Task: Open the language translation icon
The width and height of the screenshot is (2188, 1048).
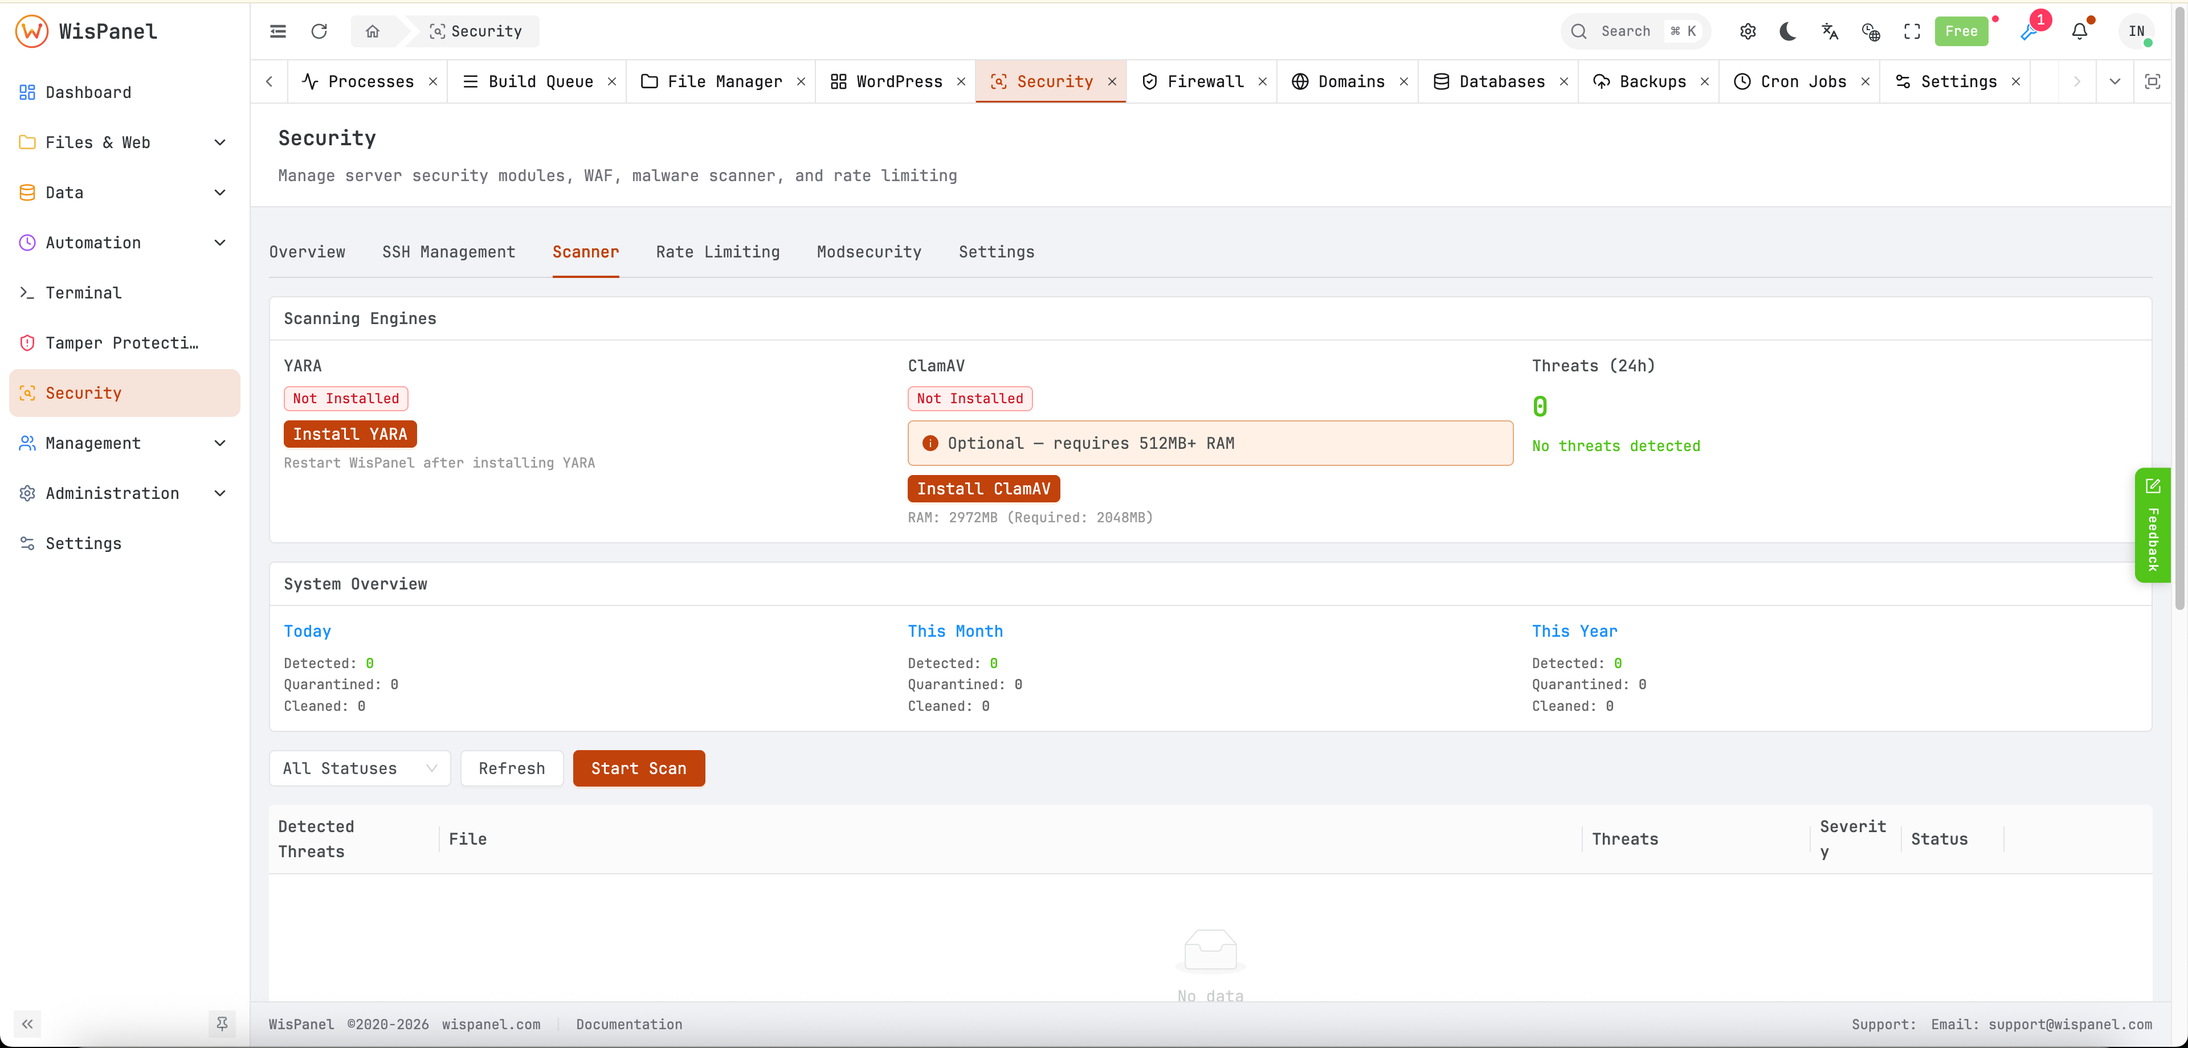Action: [x=1830, y=31]
